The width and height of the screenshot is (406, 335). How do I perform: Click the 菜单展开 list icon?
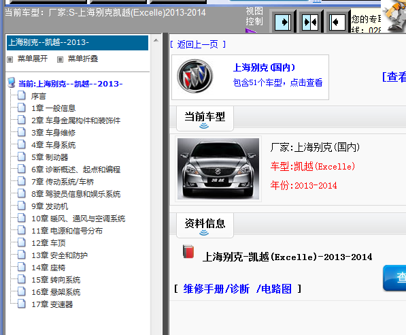click(10, 60)
